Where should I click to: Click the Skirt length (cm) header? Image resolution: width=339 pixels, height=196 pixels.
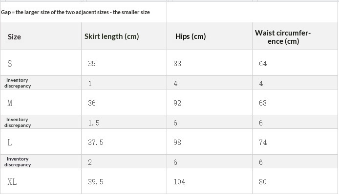(x=111, y=36)
